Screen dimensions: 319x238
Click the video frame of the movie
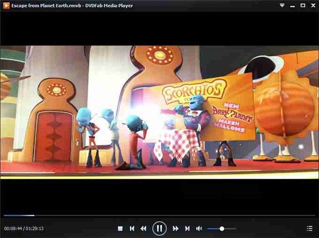pyautogui.click(x=159, y=112)
